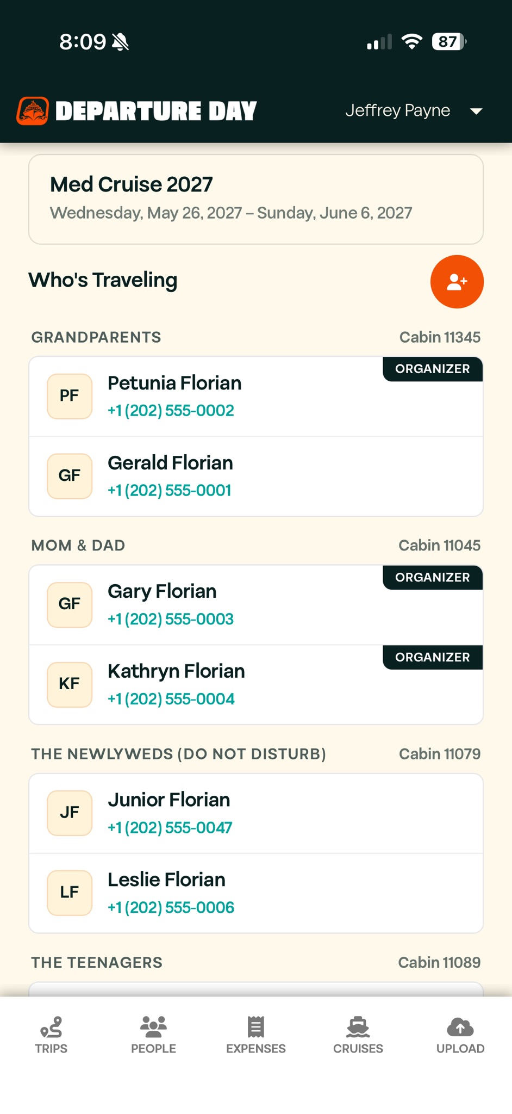Open the Upload cloud icon

(x=460, y=1027)
